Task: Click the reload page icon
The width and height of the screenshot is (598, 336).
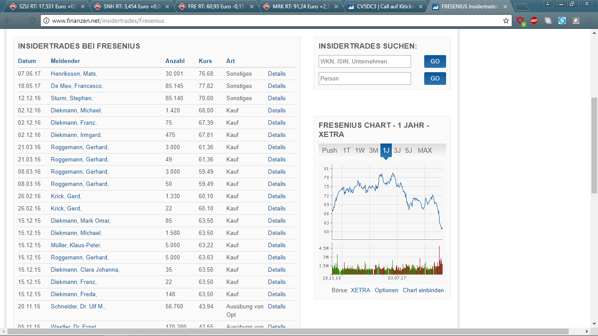Action: (32, 21)
